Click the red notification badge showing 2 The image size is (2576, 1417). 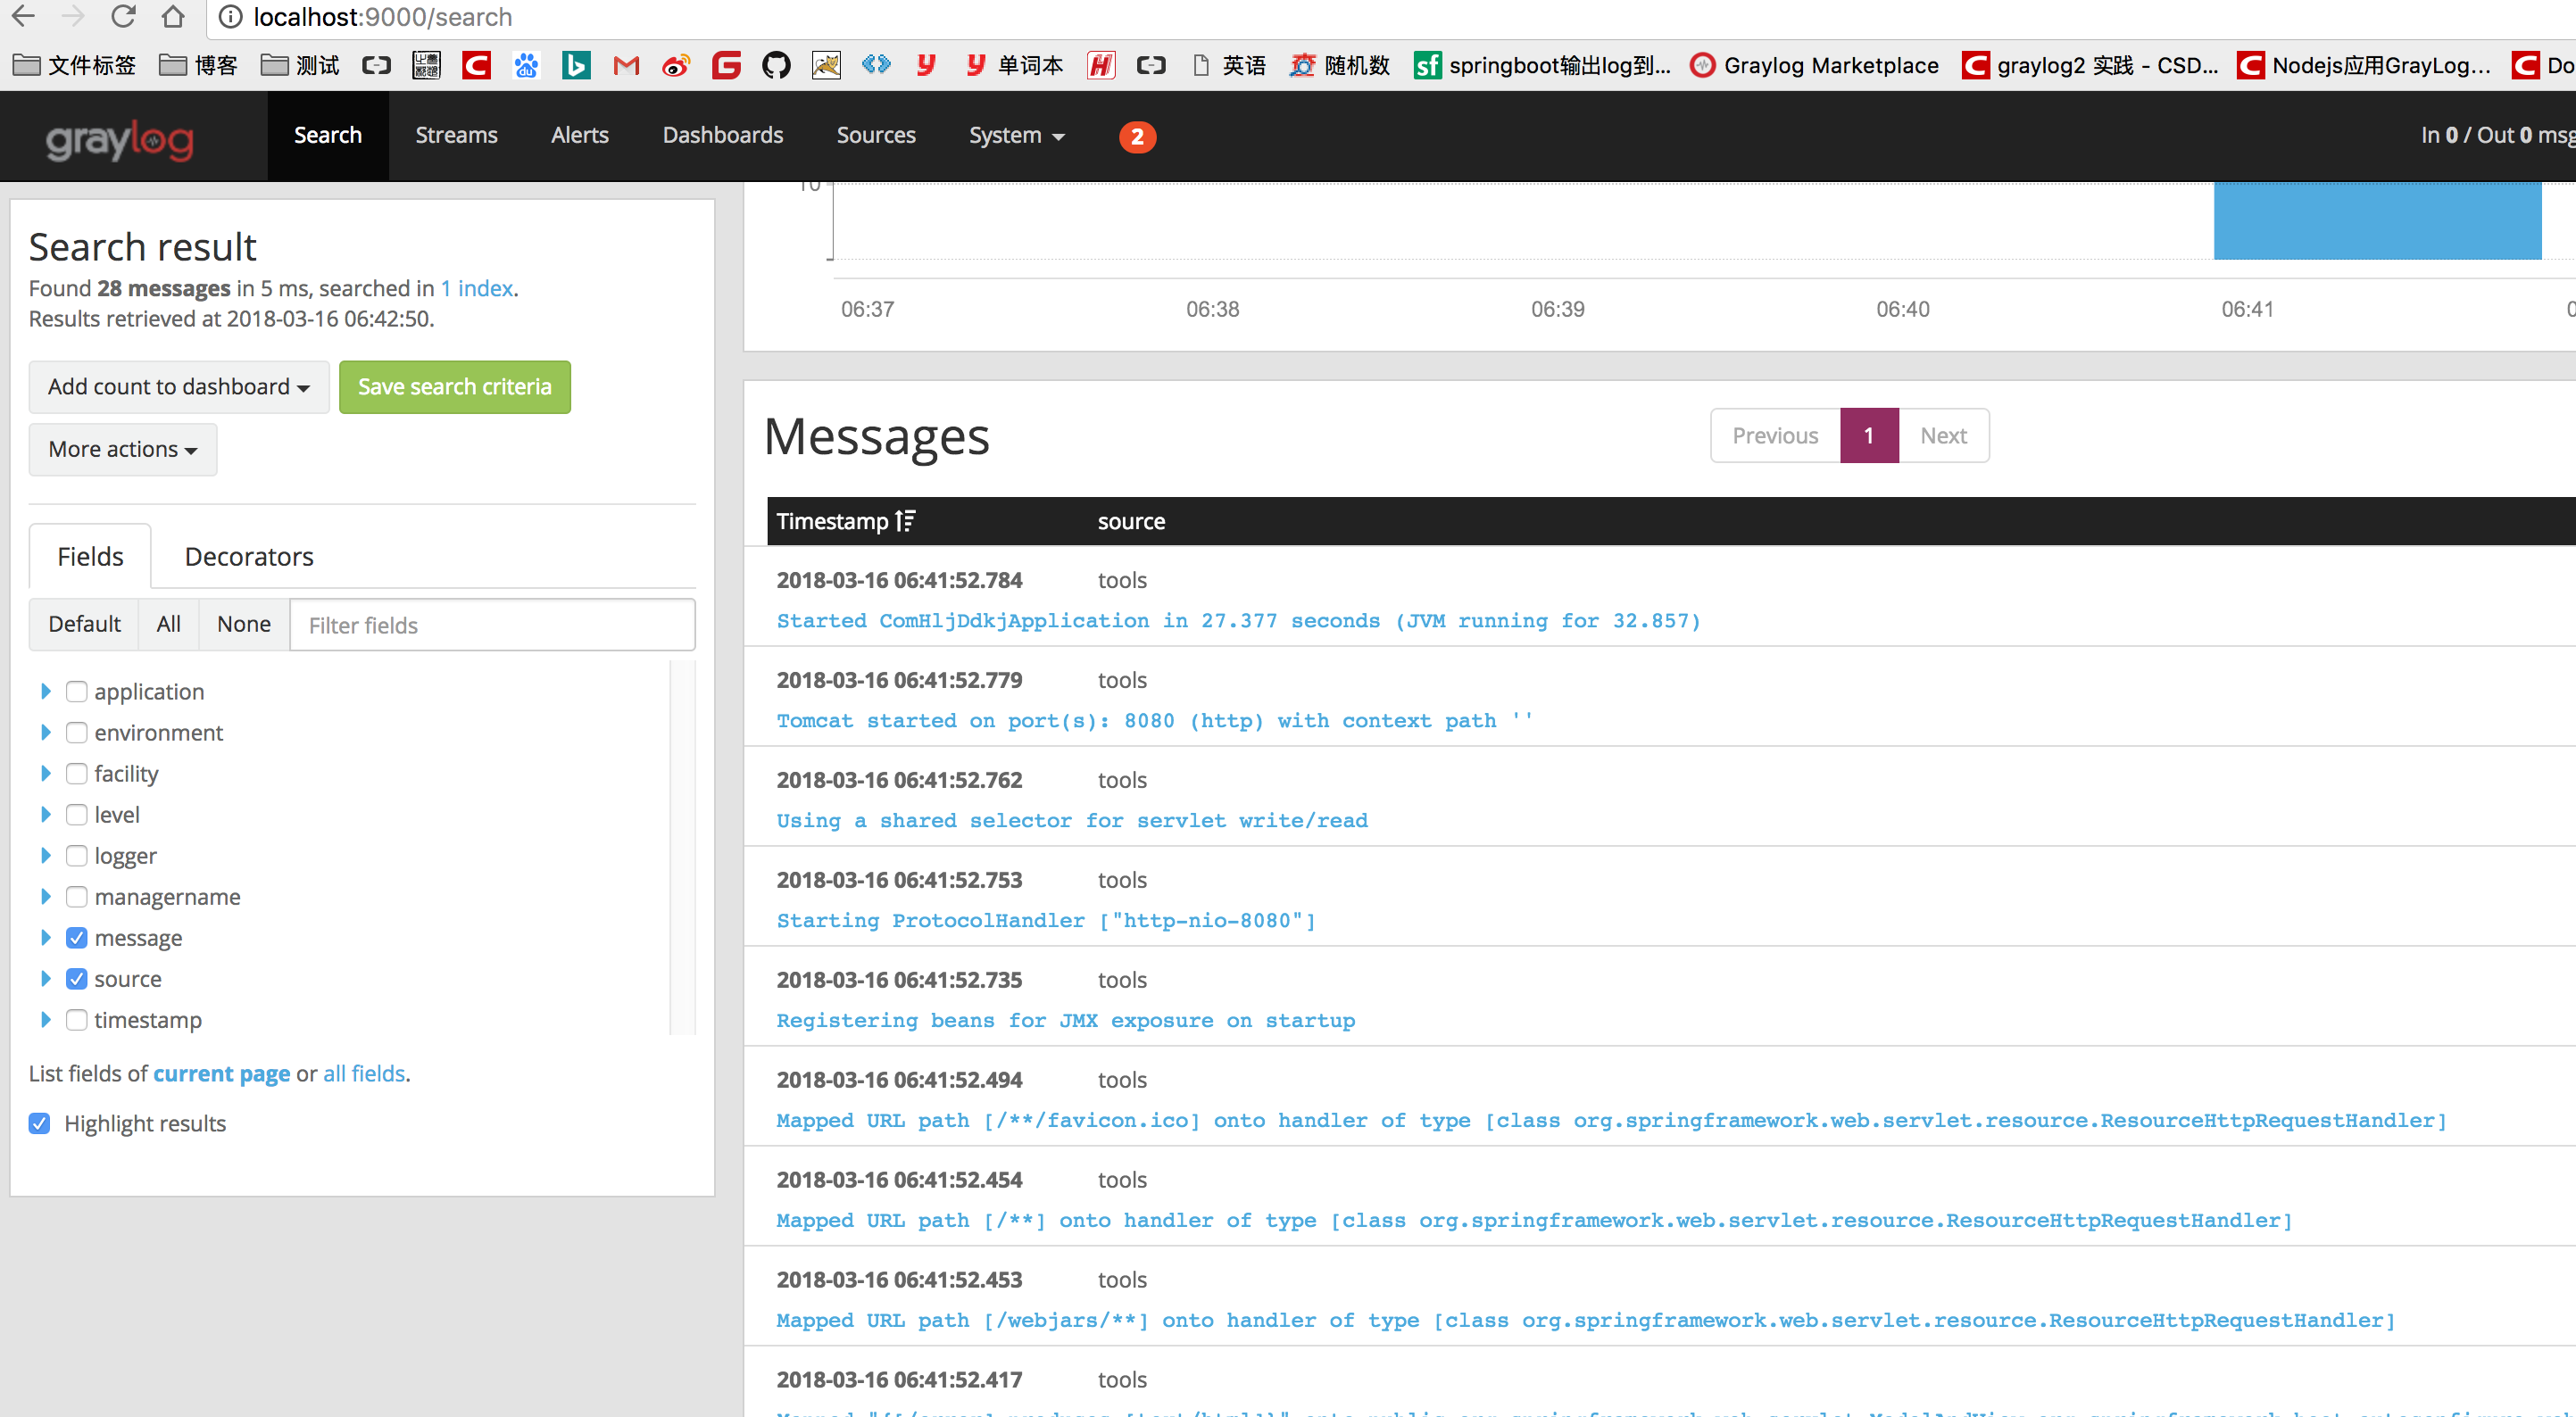tap(1136, 136)
